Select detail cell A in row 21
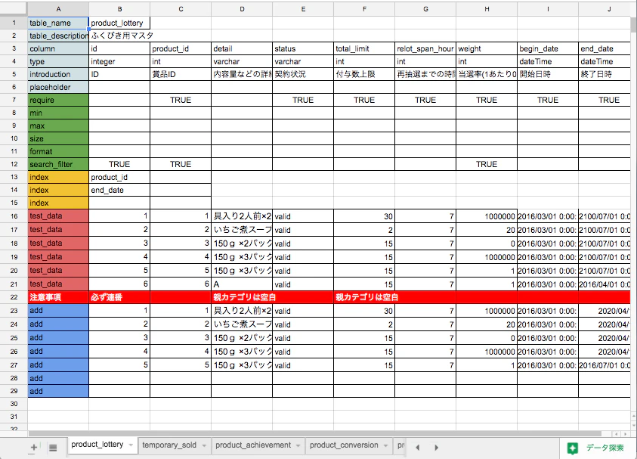Screen dimensions: 637x459 [242, 284]
